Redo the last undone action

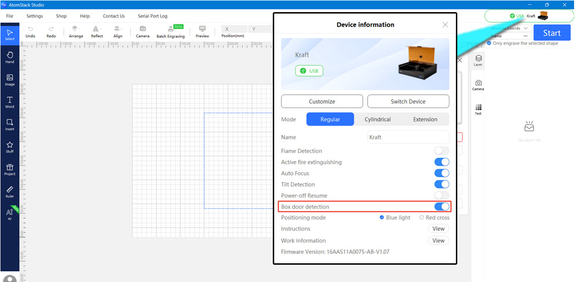pos(51,32)
